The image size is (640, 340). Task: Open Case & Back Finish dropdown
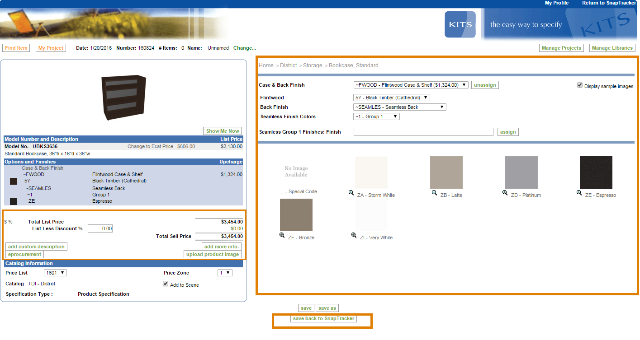pyautogui.click(x=411, y=85)
